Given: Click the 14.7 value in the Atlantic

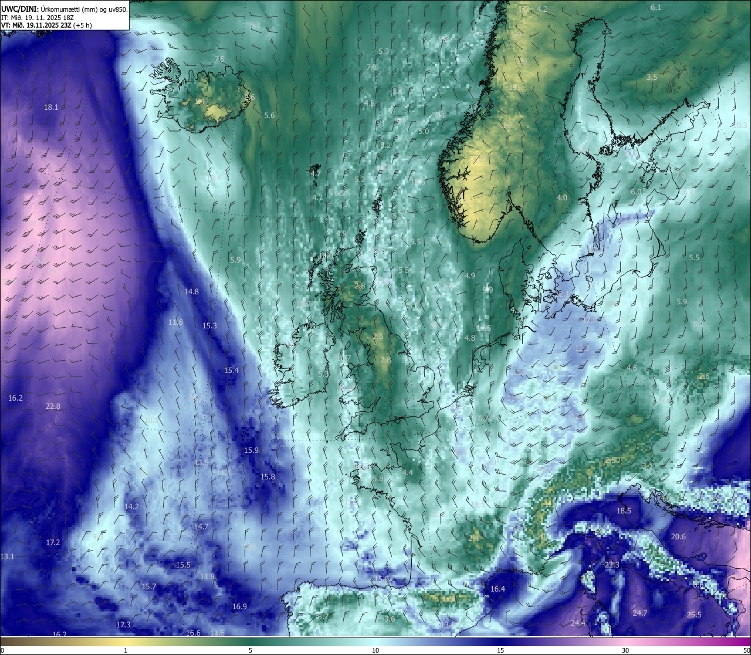Looking at the screenshot, I should [x=201, y=527].
